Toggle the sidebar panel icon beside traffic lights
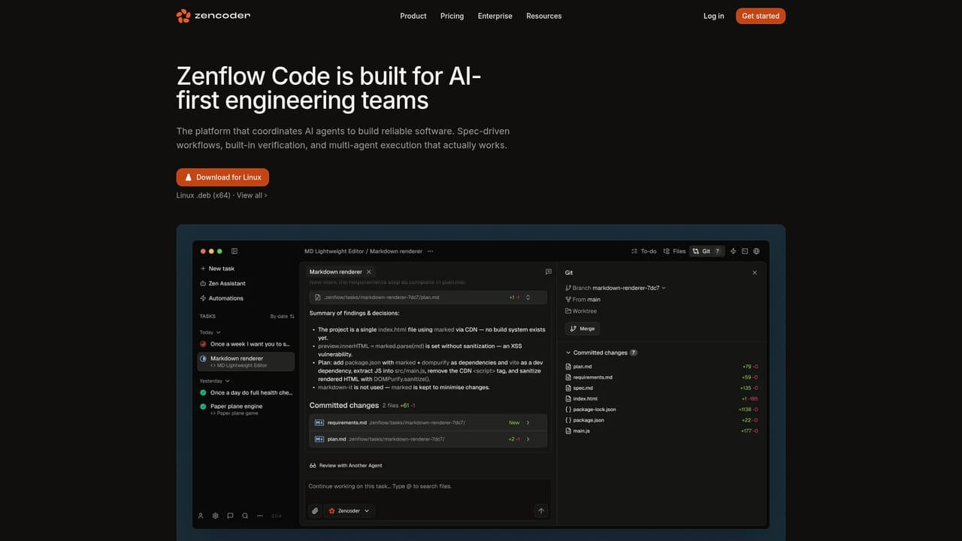 (234, 251)
